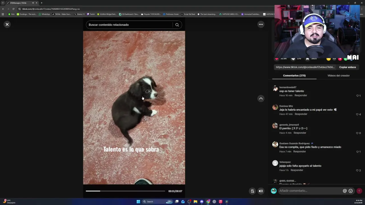Open Kick bookmark
The height and width of the screenshot is (205, 365).
[11, 14]
